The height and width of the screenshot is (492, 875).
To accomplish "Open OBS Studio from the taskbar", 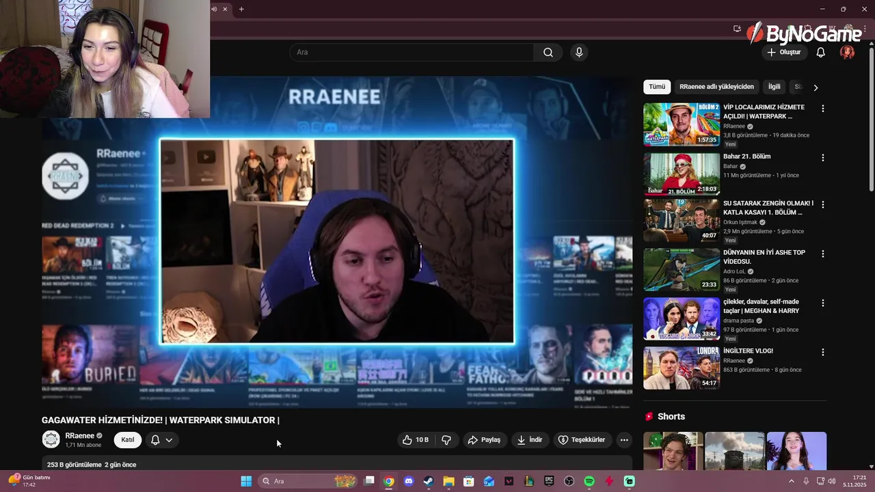I will (x=569, y=481).
